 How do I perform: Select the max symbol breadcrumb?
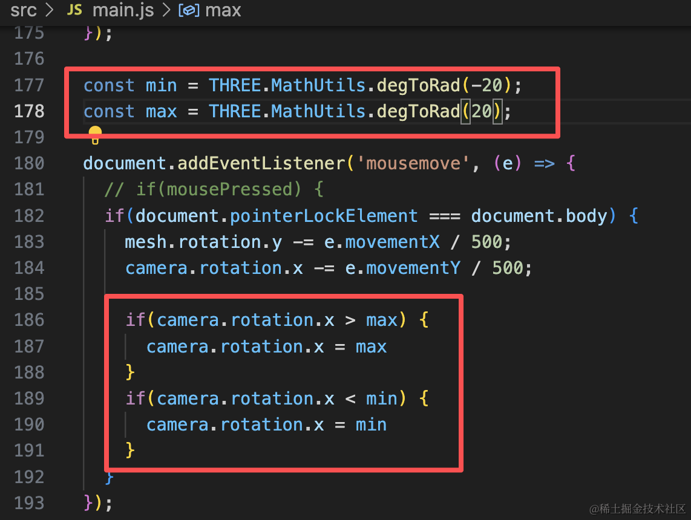(x=223, y=10)
